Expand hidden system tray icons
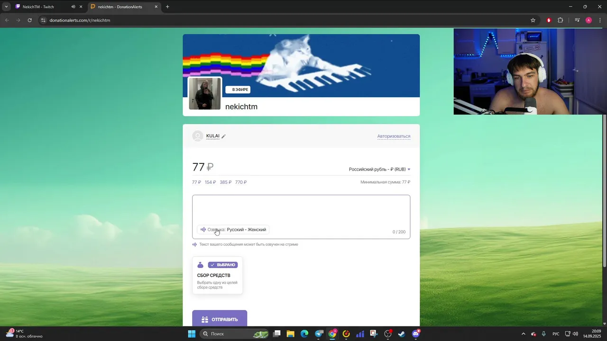This screenshot has width=607, height=341. click(524, 334)
